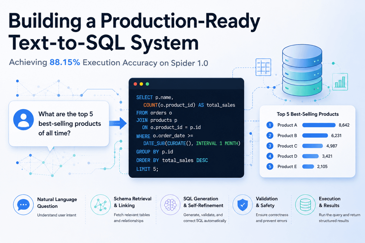Image resolution: width=365 pixels, height=243 pixels.
Task: Click the 'Schema Retrieval & Linking' heading
Action: [x=132, y=202]
